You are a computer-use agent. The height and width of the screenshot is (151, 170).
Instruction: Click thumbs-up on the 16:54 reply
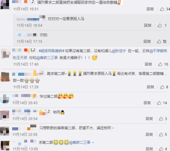160,25
